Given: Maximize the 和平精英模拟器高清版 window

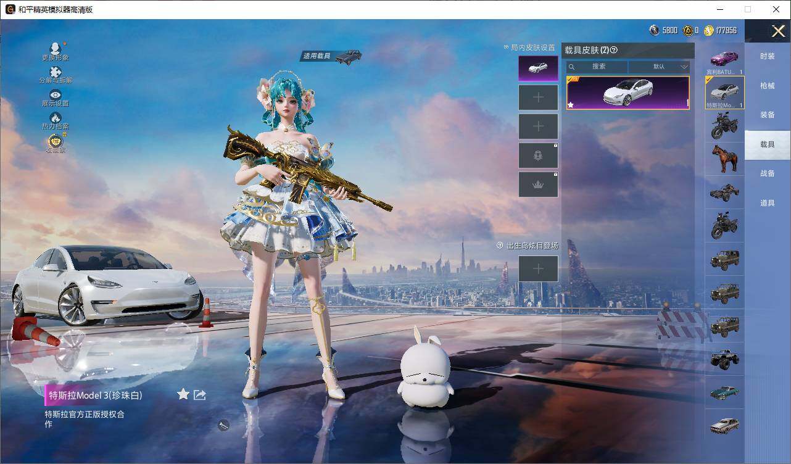Looking at the screenshot, I should click(748, 9).
